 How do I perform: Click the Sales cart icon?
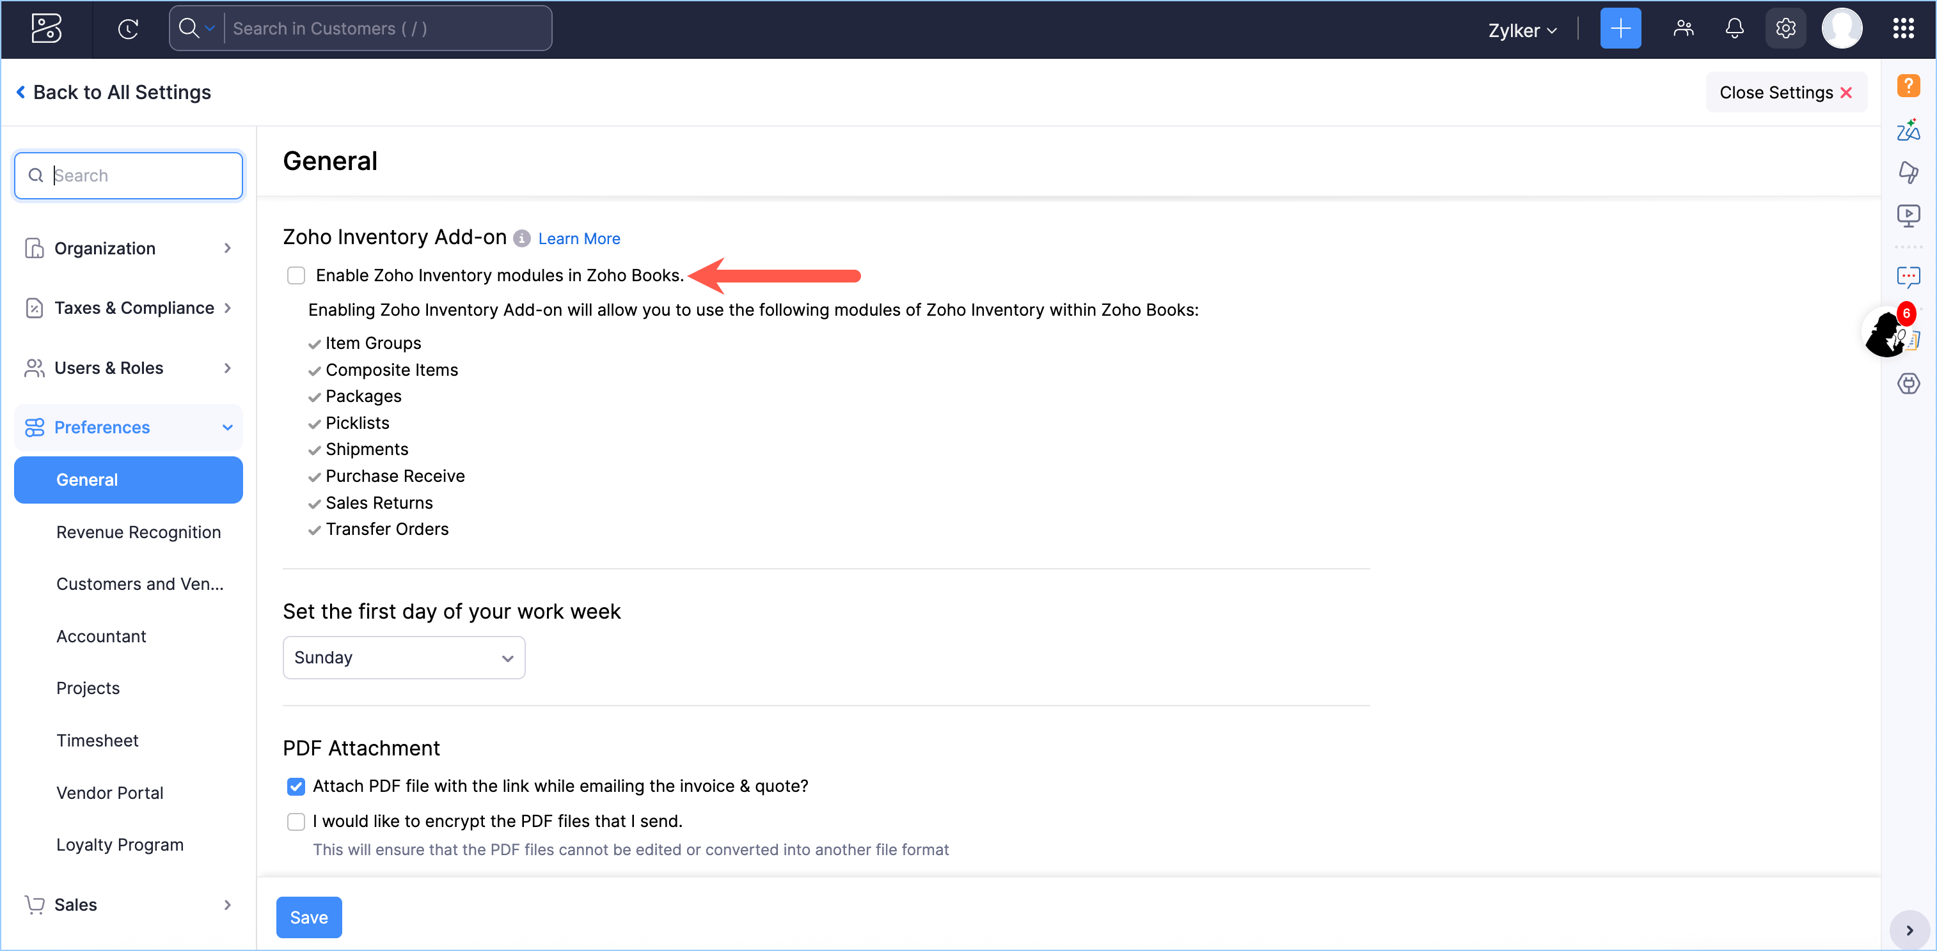point(34,904)
